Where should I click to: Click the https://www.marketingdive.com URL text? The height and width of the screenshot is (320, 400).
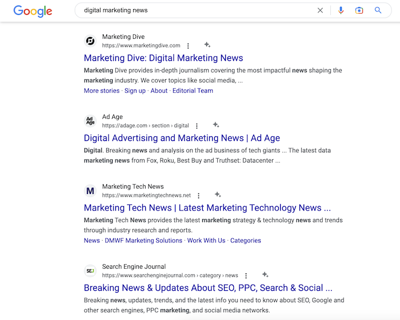tap(141, 46)
